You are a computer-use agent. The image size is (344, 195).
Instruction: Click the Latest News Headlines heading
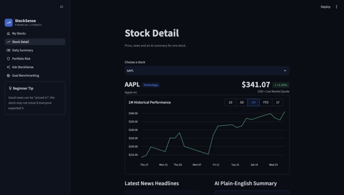pos(152,183)
